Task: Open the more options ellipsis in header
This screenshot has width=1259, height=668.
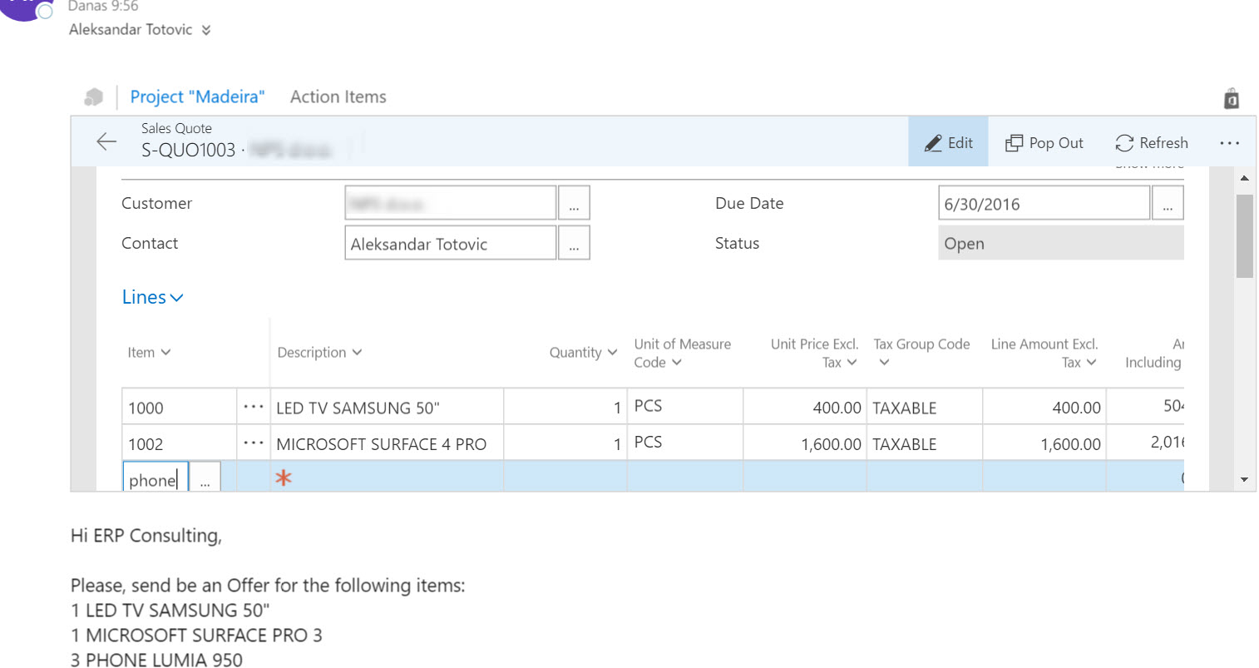Action: 1229,142
